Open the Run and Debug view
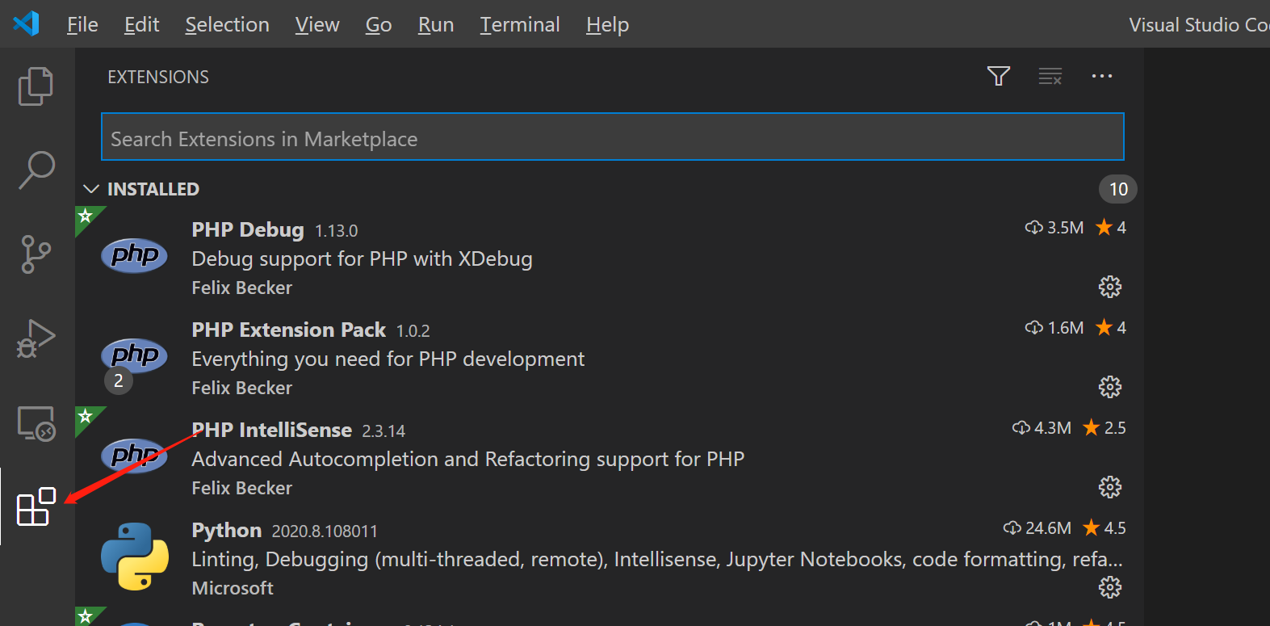The image size is (1270, 626). pyautogui.click(x=36, y=338)
